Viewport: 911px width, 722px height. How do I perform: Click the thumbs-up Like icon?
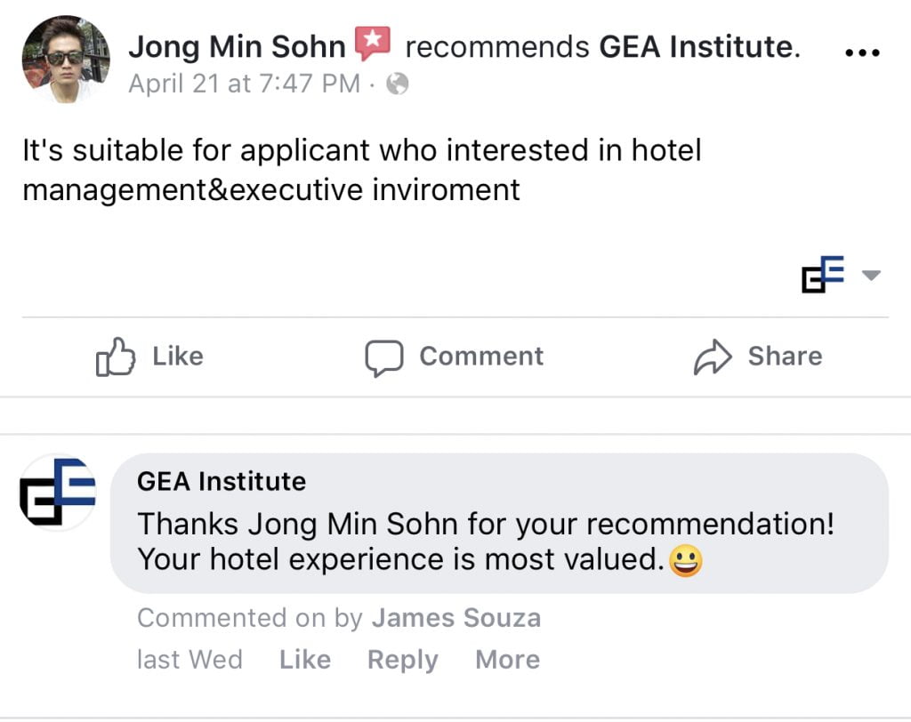coord(116,357)
